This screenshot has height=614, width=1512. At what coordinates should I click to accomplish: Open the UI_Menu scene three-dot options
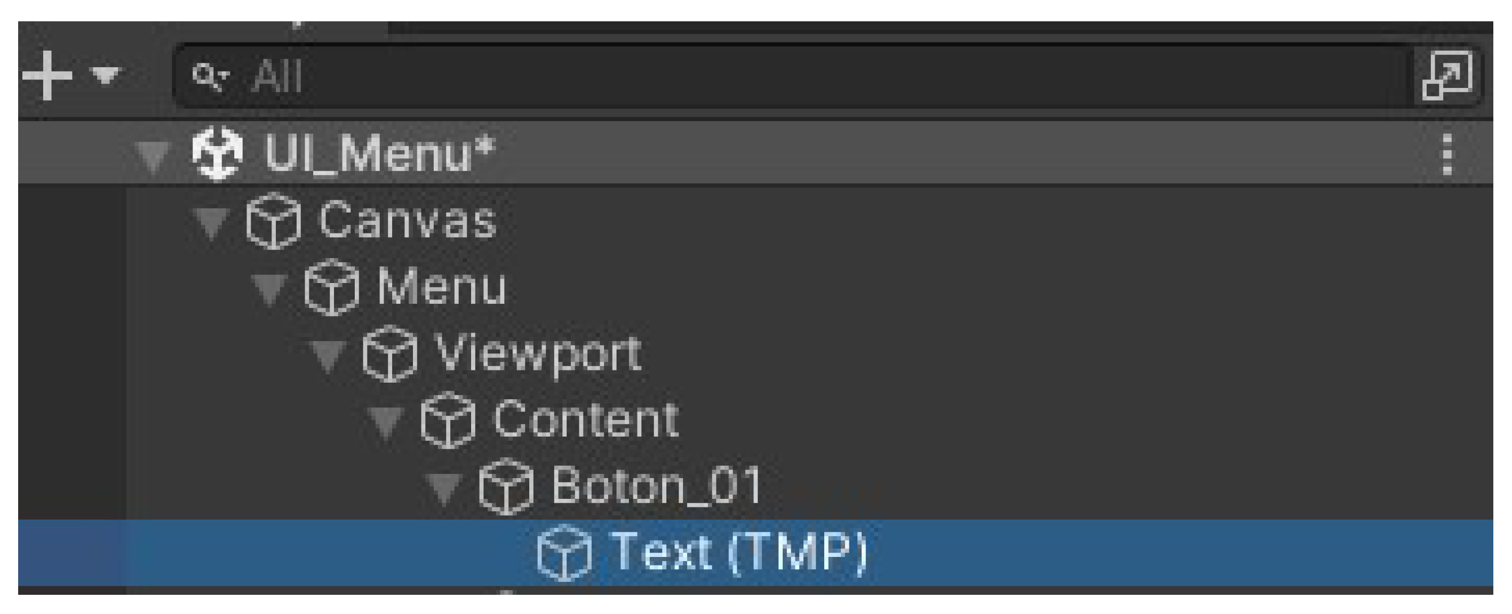coord(1447,154)
